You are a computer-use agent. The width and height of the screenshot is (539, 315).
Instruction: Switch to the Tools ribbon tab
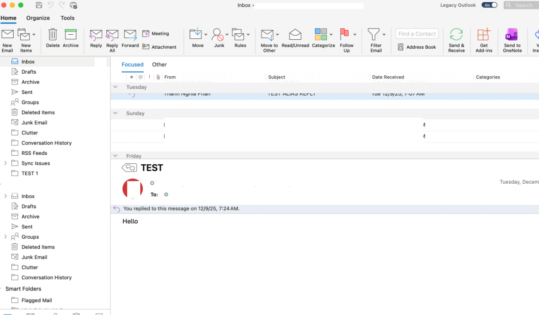pyautogui.click(x=67, y=18)
